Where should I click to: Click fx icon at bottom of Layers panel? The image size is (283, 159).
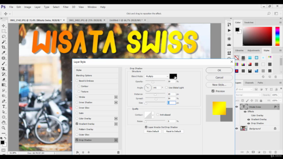248,152
